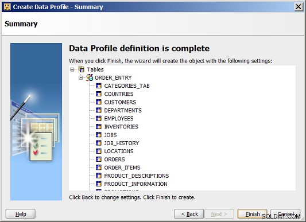
Task: Select PRODUCT_INFORMATION table name
Action: 135,184
